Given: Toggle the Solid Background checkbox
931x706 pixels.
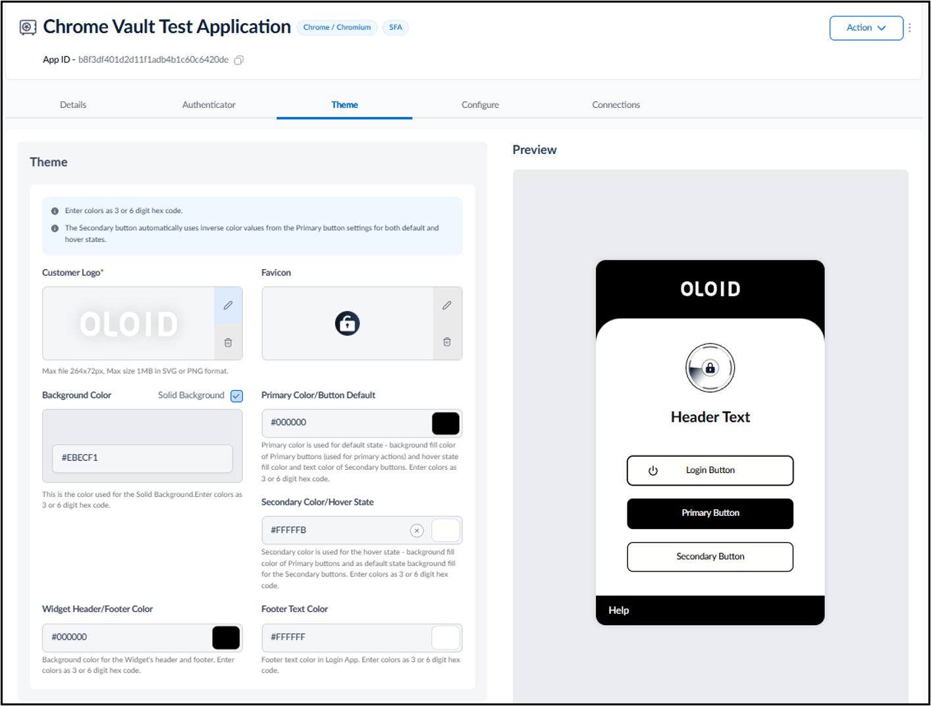Looking at the screenshot, I should coord(237,395).
